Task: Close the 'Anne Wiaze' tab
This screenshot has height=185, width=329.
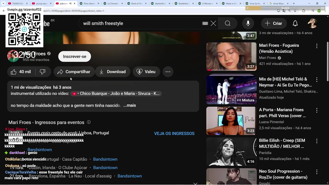Action: click(x=288, y=4)
